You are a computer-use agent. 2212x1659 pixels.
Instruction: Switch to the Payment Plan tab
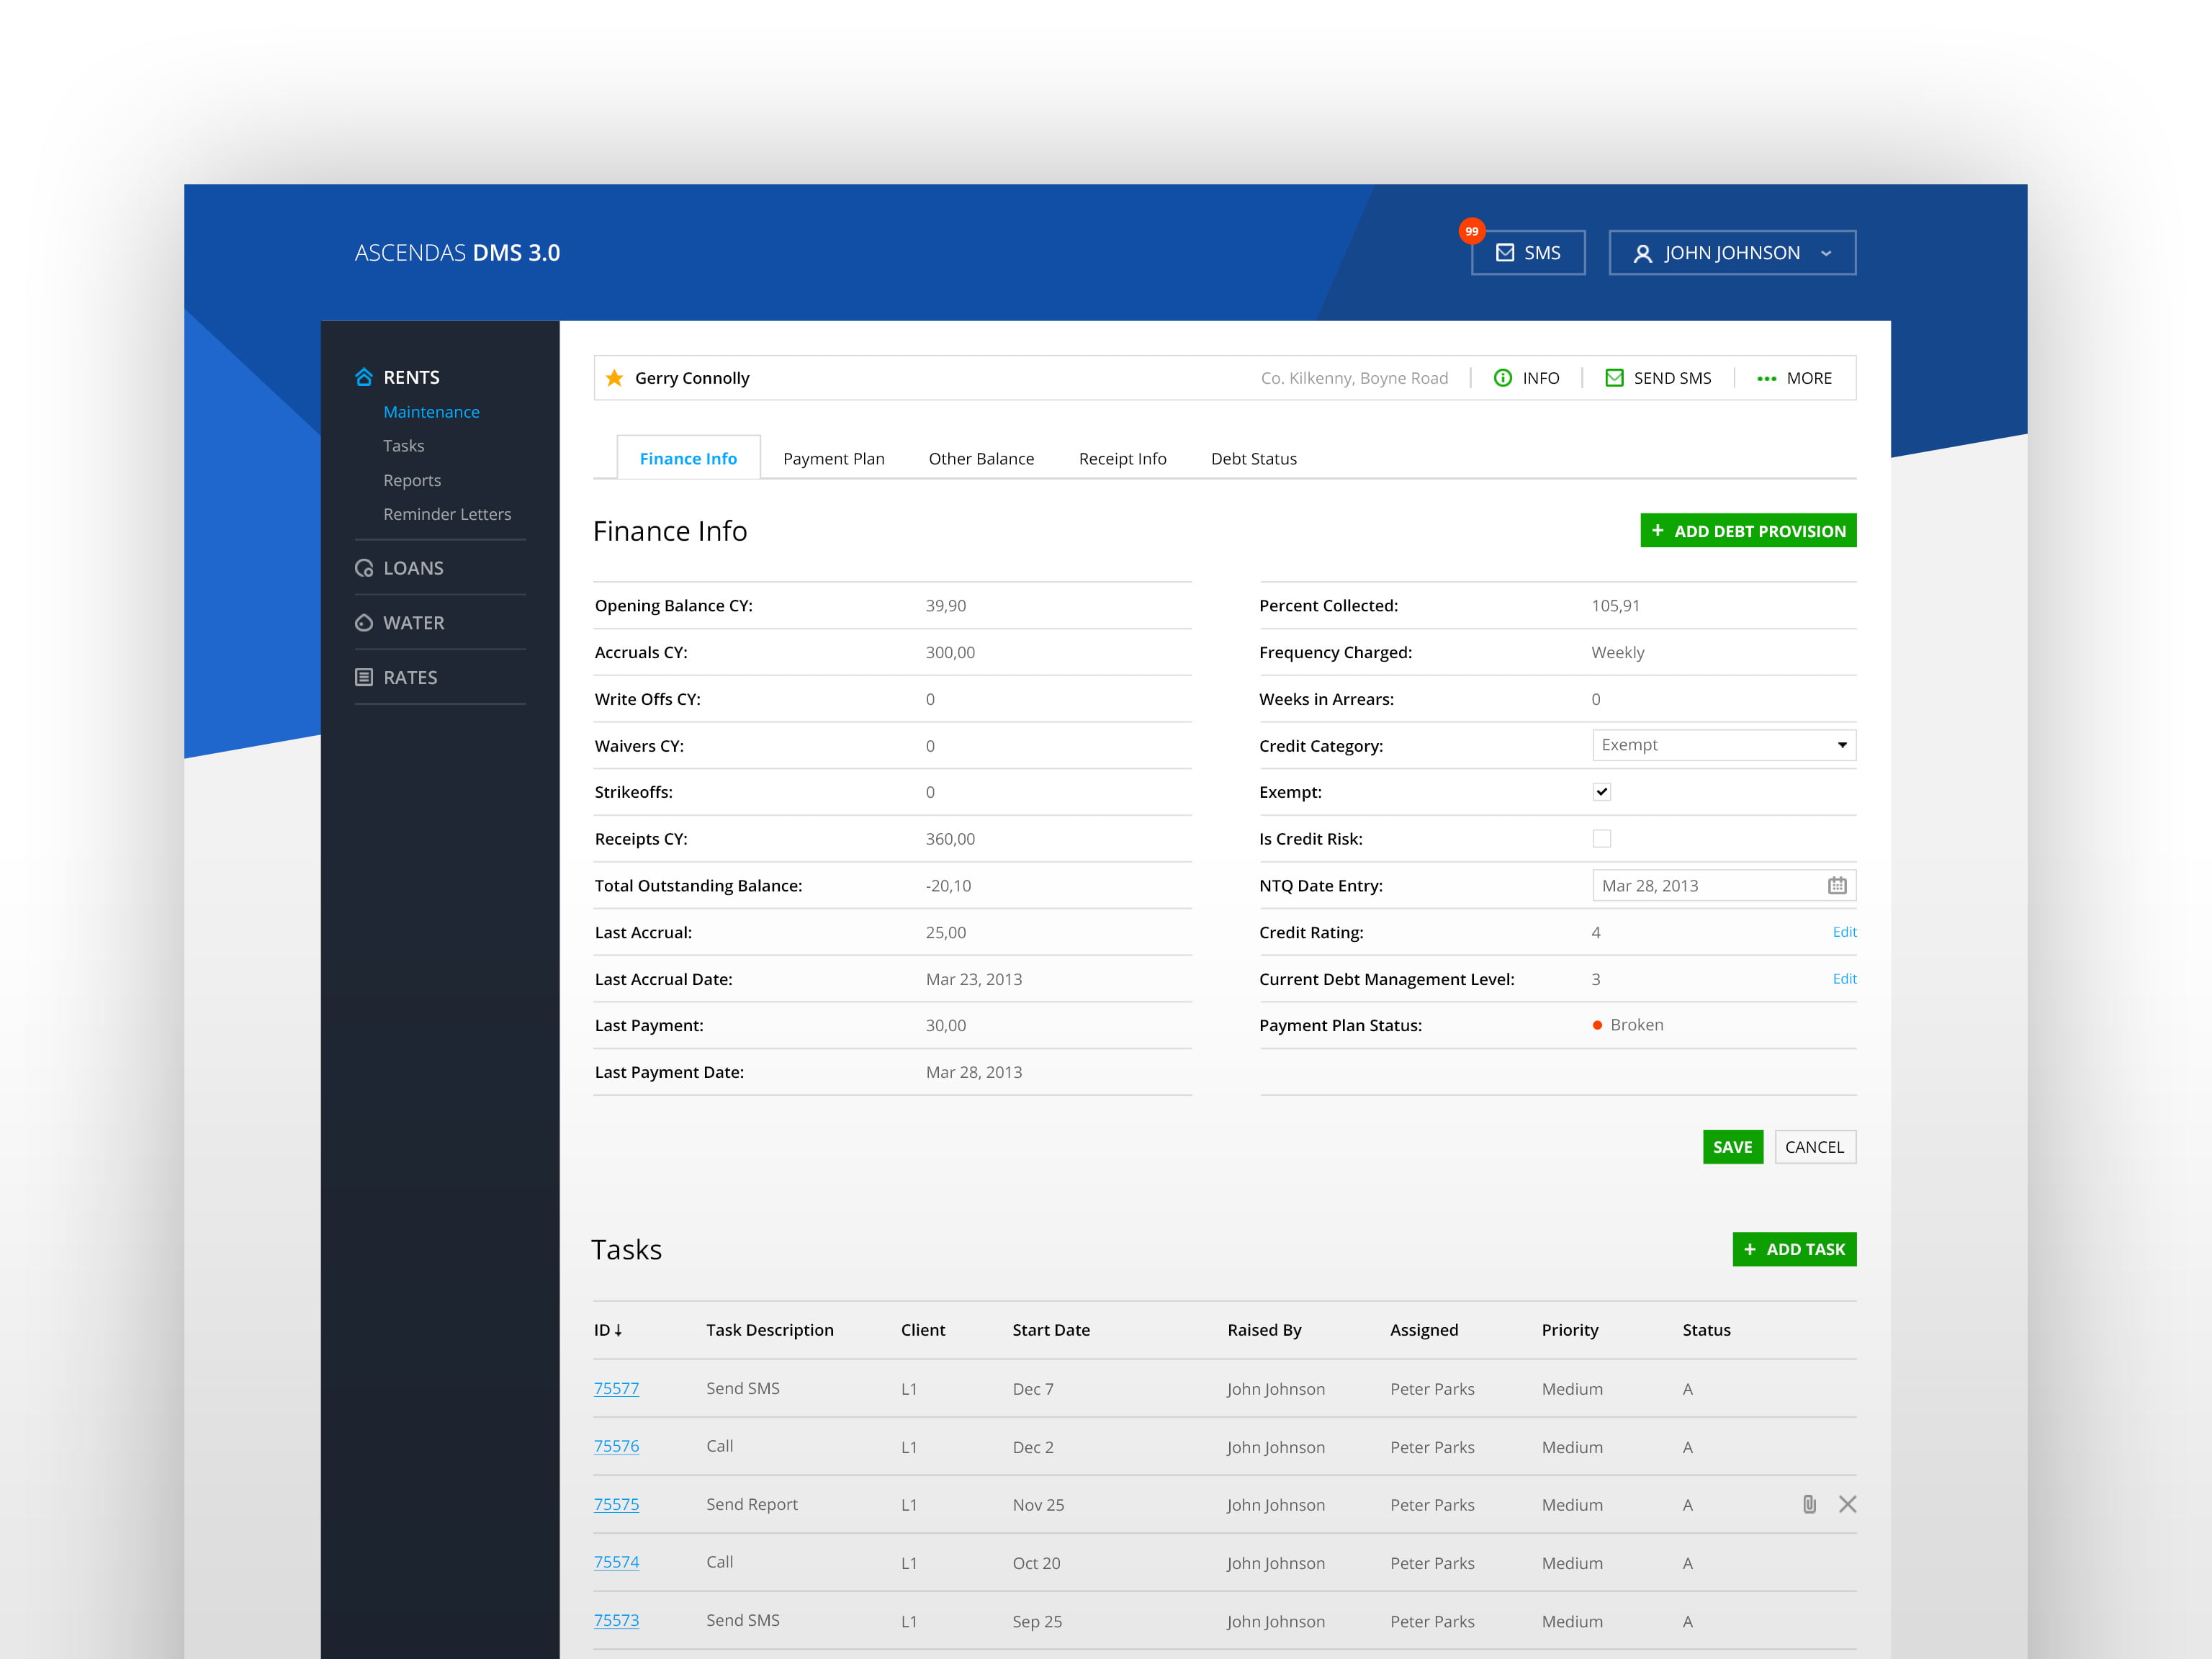(833, 459)
